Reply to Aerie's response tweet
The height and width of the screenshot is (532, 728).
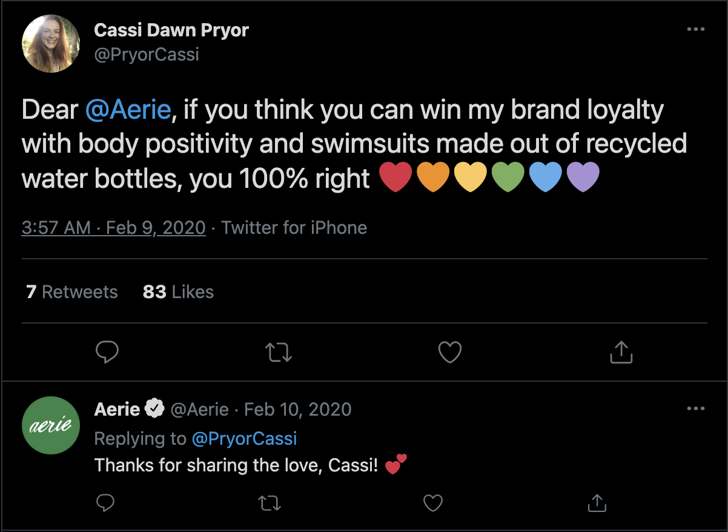click(x=105, y=502)
